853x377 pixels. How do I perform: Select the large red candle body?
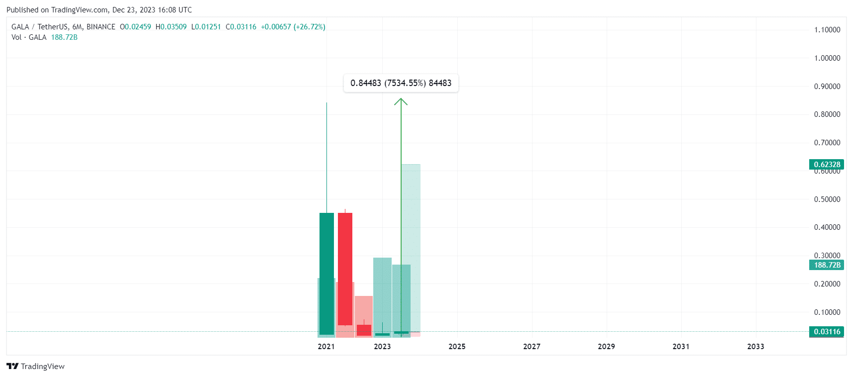345,269
